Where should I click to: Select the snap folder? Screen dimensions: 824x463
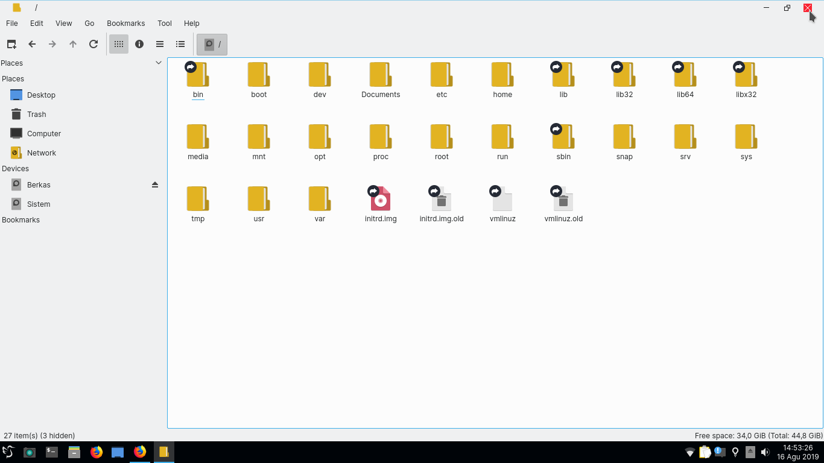click(624, 142)
